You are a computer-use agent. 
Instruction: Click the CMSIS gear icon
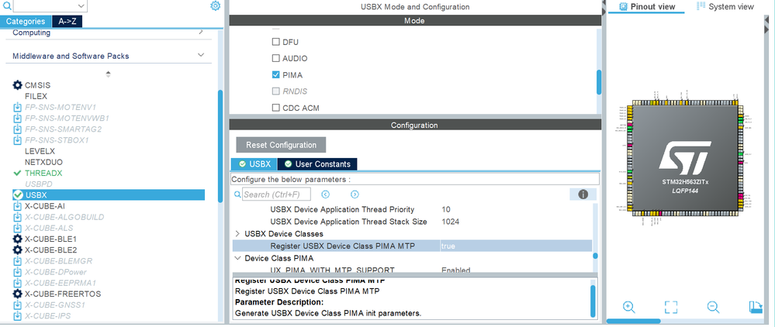point(17,85)
